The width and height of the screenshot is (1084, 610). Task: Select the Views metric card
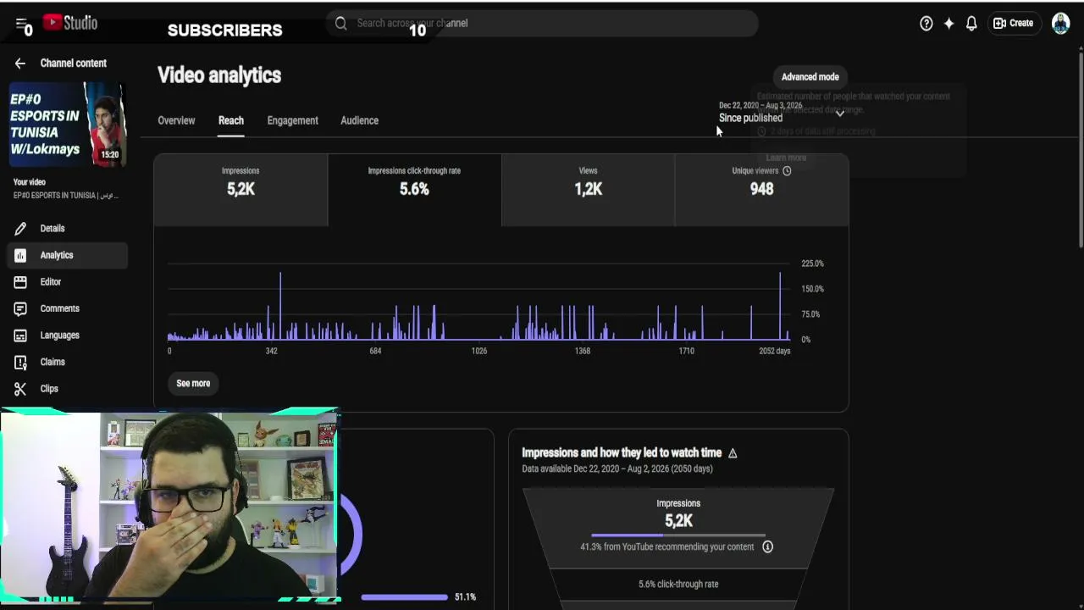pyautogui.click(x=588, y=190)
